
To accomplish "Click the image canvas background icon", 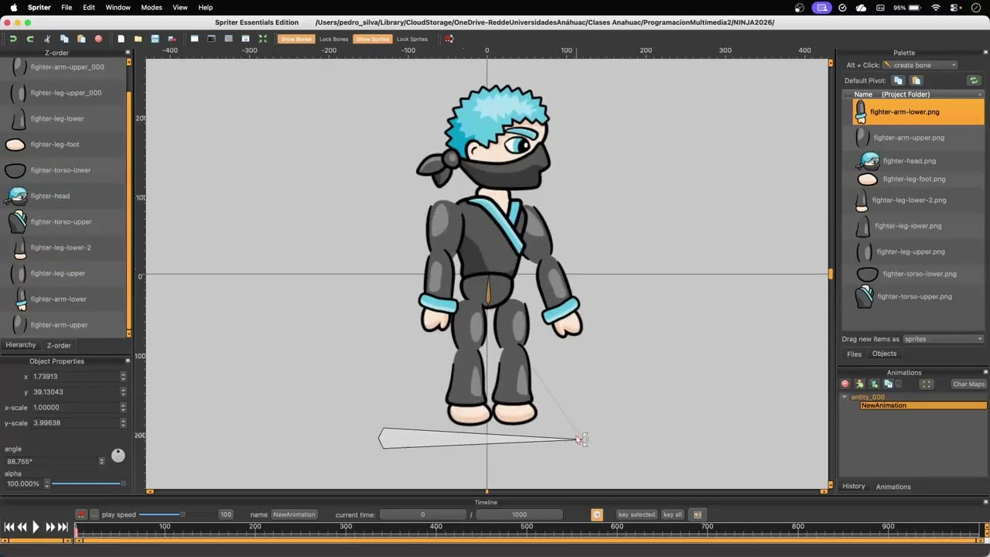I will 245,39.
